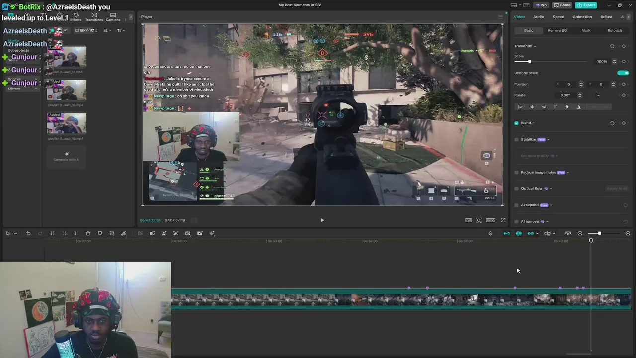
Task: Click the Export button
Action: pyautogui.click(x=586, y=5)
